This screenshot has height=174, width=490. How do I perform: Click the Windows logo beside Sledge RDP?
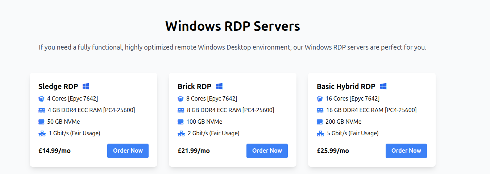(x=86, y=86)
